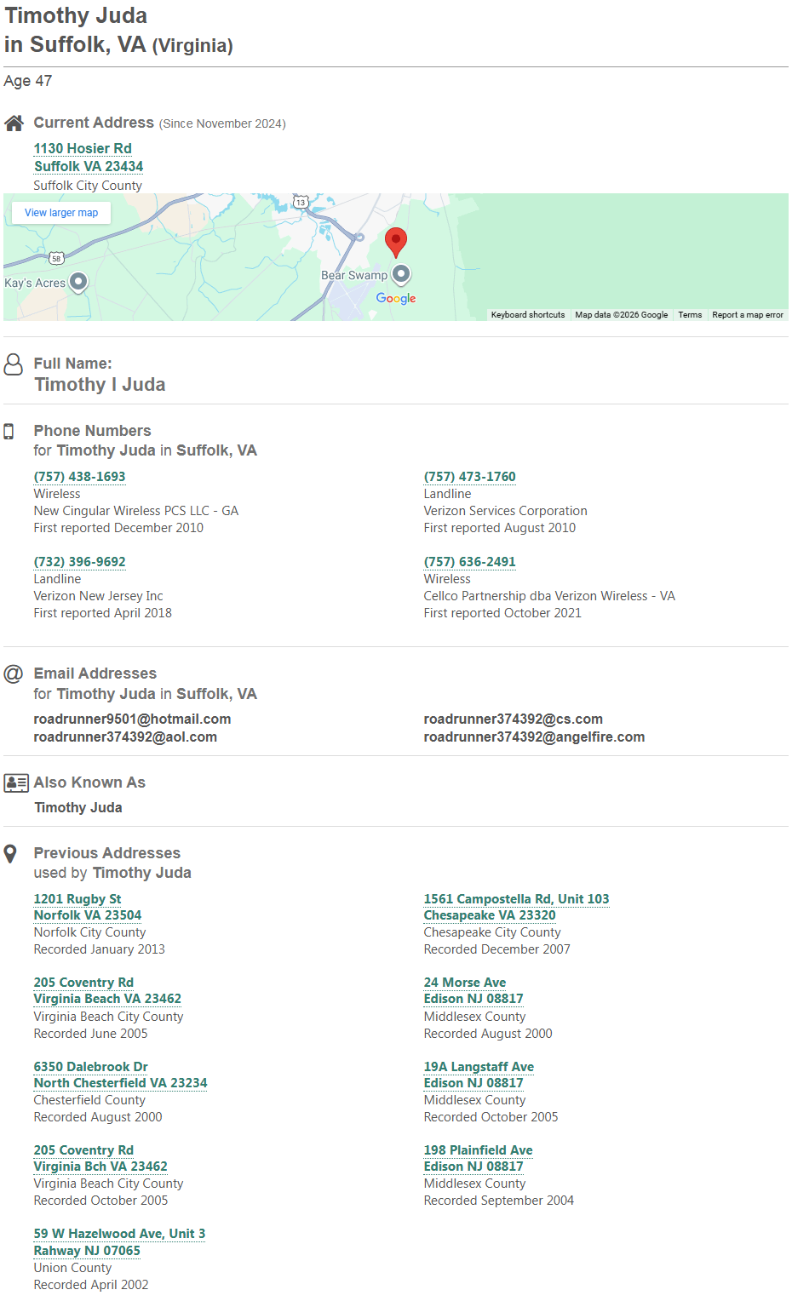792x1307 pixels.
Task: Click the Bear Swamp map marker icon
Action: [x=401, y=274]
